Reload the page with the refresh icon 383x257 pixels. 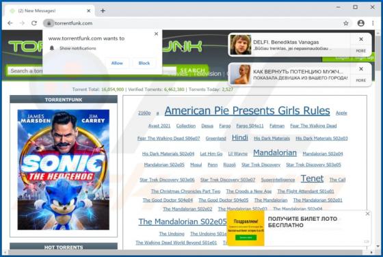[34, 23]
